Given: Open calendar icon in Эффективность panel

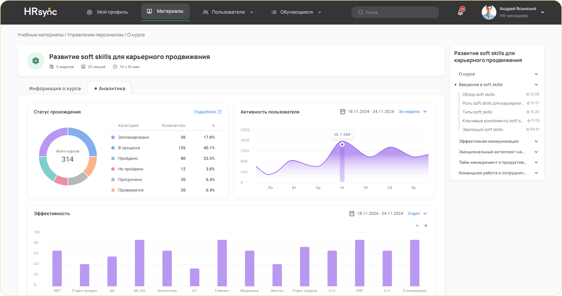Looking at the screenshot, I should 352,213.
